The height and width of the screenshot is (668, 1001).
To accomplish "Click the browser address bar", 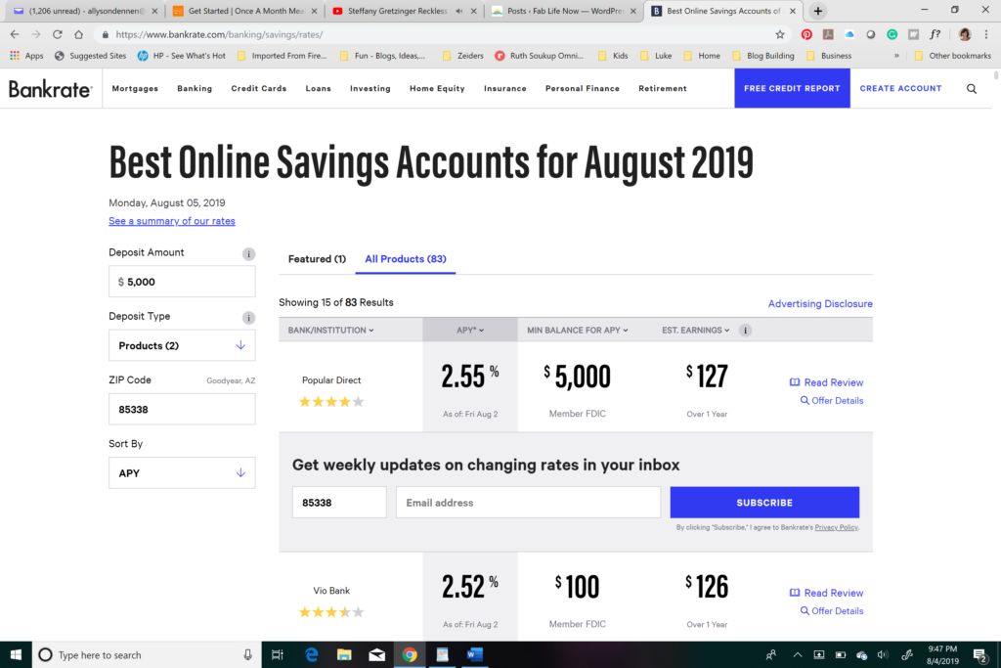I will [x=441, y=34].
